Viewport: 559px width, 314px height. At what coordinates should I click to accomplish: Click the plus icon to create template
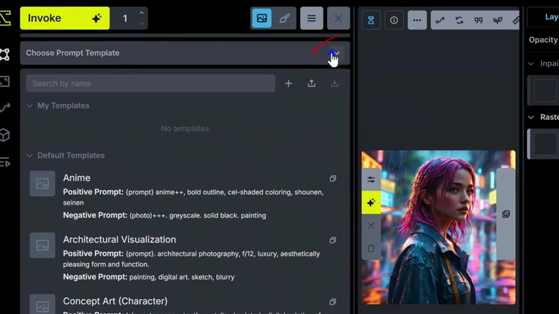288,83
